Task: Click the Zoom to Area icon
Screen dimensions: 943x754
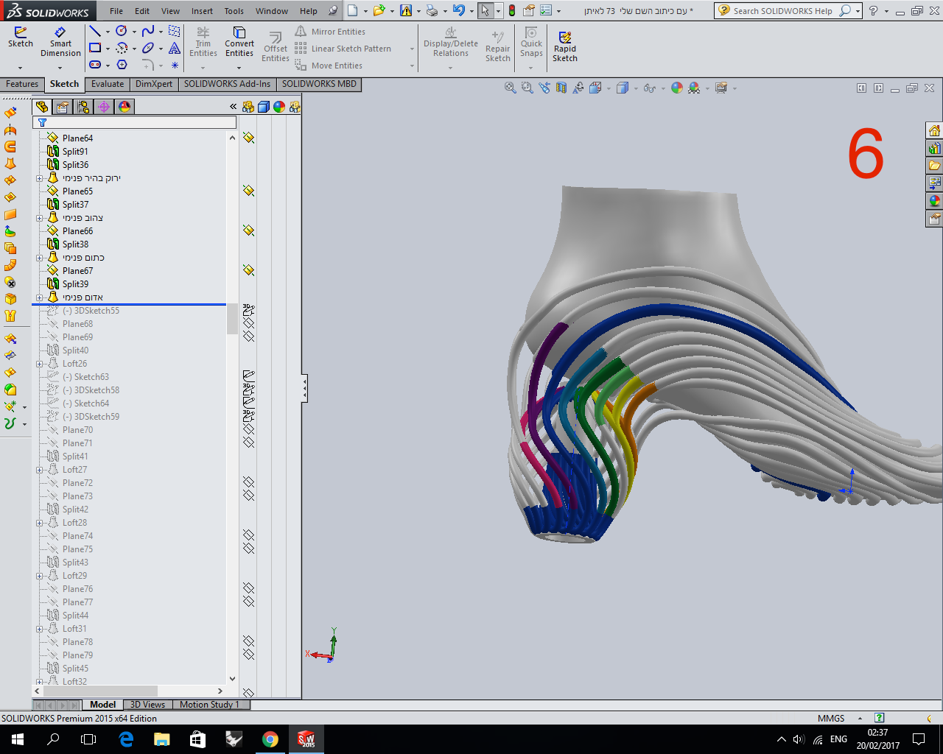Action: pyautogui.click(x=527, y=88)
